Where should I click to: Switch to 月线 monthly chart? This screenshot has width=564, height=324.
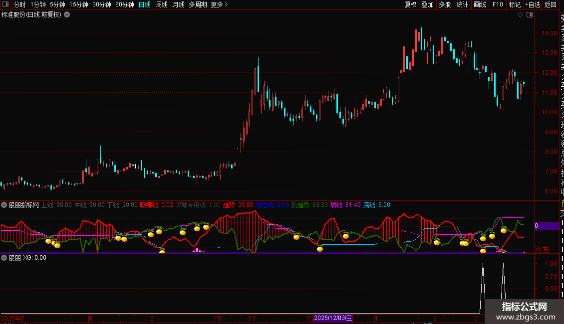(x=178, y=4)
